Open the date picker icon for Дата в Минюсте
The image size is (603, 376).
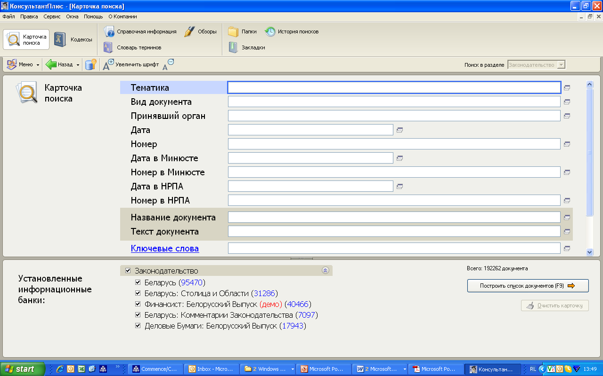pos(399,158)
